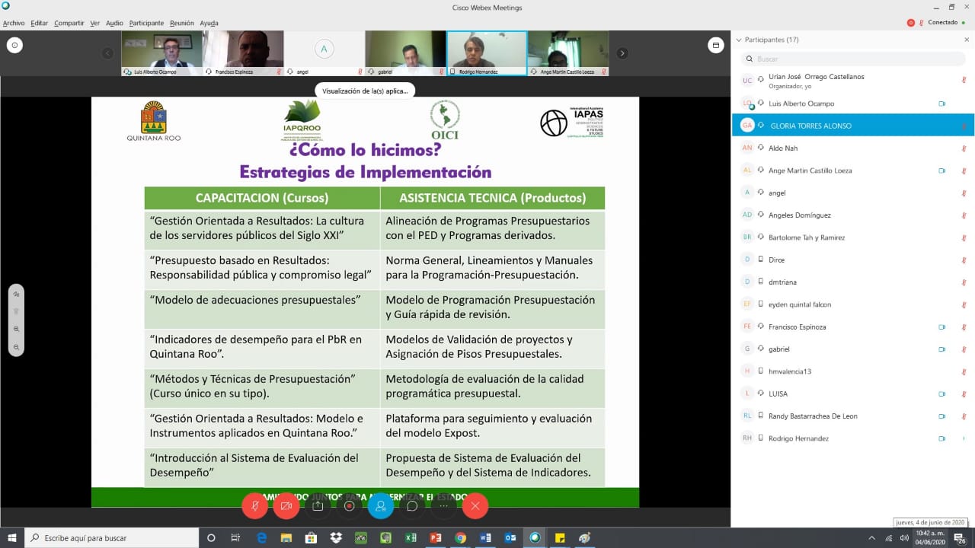Start video with the red camera button

coord(286,506)
